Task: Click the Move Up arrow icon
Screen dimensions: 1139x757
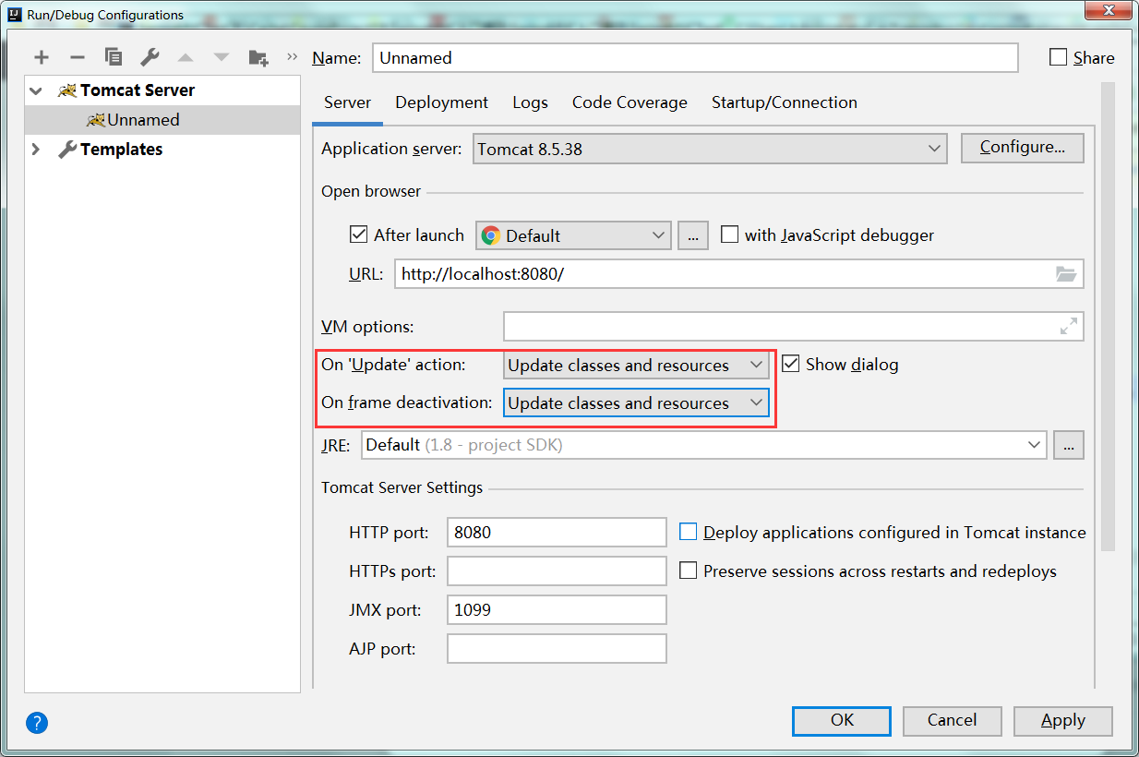Action: pos(186,57)
